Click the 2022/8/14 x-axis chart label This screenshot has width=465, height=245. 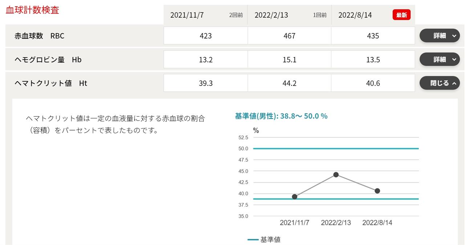377,223
